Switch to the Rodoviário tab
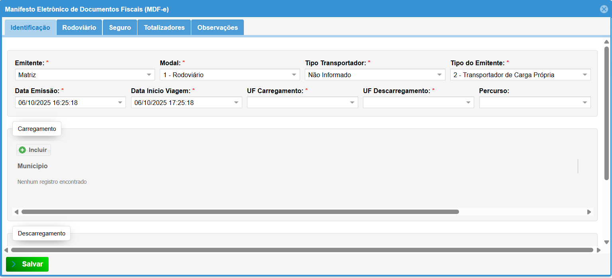612x278 pixels. point(79,27)
